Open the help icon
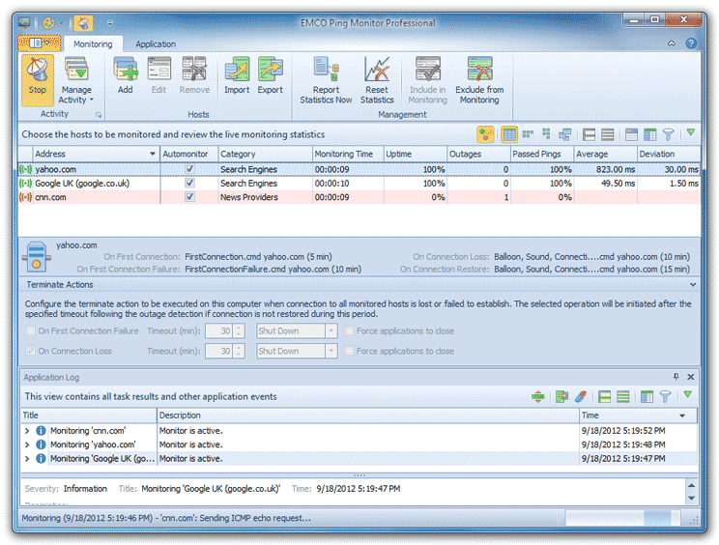Image resolution: width=719 pixels, height=545 pixels. (691, 43)
